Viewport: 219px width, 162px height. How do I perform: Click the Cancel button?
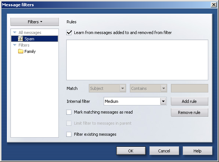[x=164, y=151]
